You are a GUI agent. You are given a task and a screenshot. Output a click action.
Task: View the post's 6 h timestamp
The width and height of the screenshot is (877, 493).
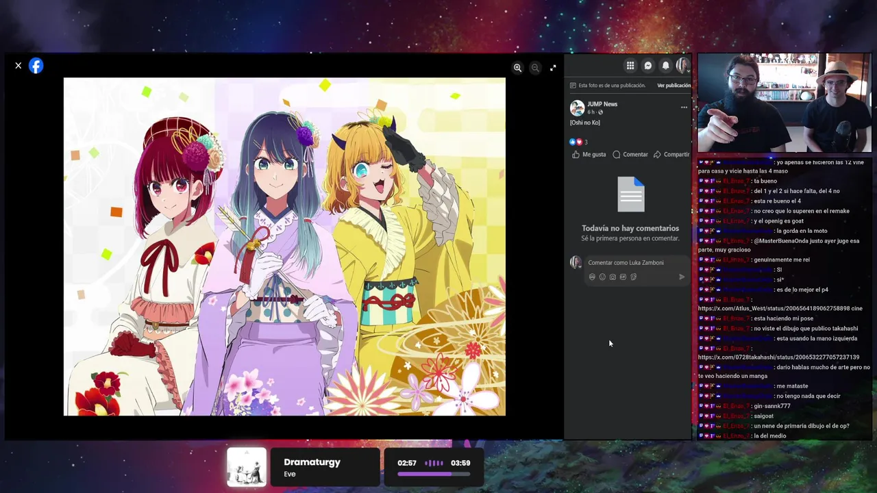click(591, 112)
